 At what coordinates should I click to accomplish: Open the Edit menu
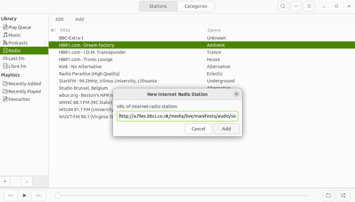click(60, 19)
